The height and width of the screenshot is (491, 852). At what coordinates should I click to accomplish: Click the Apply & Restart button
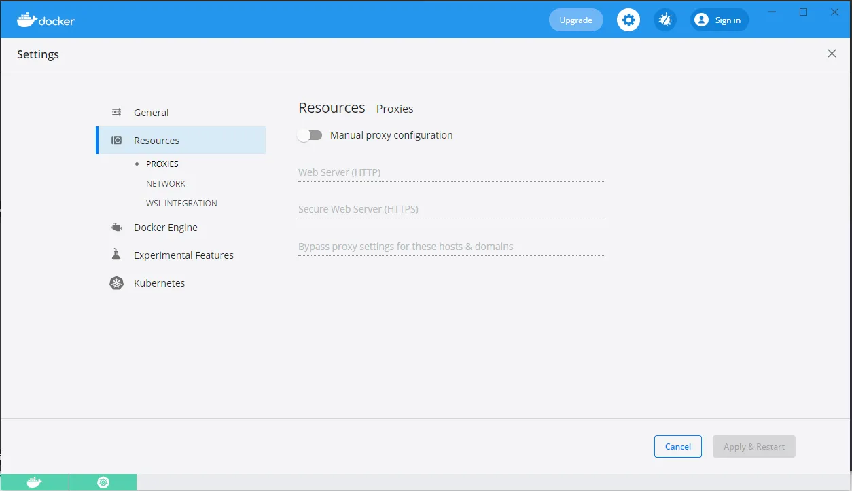(x=754, y=446)
